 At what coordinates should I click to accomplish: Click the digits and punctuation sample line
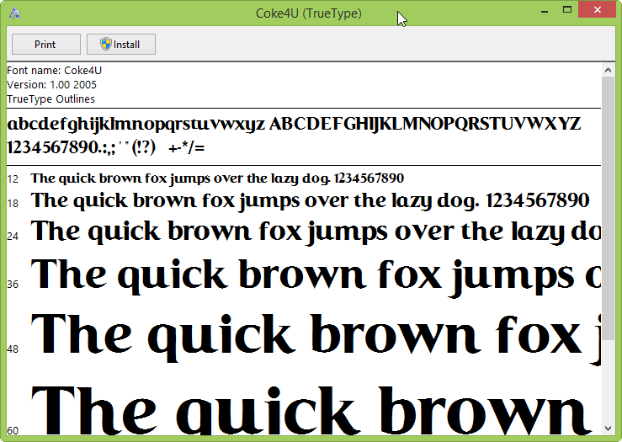click(x=106, y=147)
